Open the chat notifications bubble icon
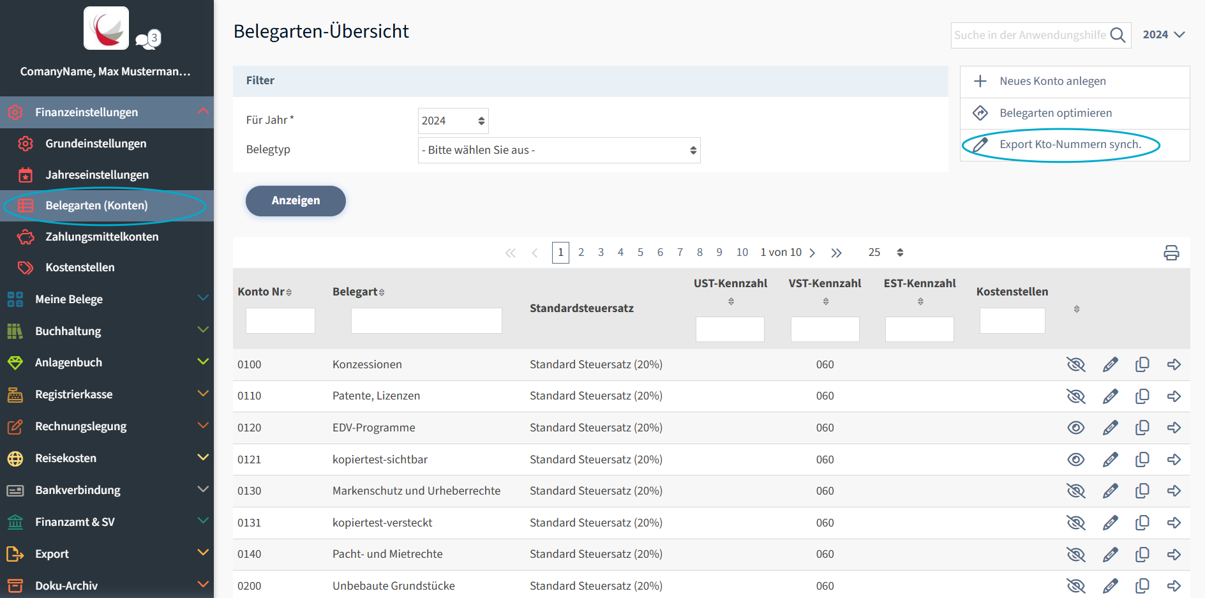 point(148,40)
